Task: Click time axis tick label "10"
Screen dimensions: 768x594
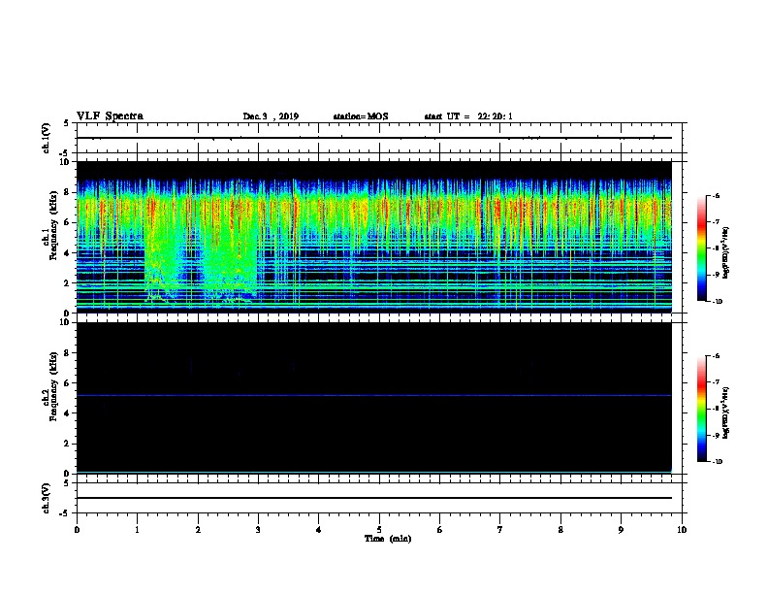Action: 682,530
